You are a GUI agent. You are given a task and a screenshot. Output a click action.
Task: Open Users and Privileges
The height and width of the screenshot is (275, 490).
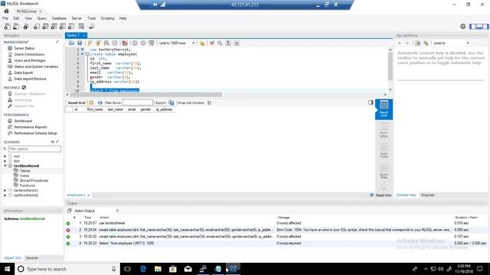click(30, 60)
